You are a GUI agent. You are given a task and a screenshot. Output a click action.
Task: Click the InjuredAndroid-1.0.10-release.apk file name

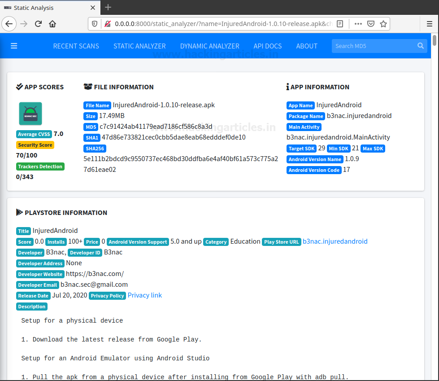(x=164, y=105)
